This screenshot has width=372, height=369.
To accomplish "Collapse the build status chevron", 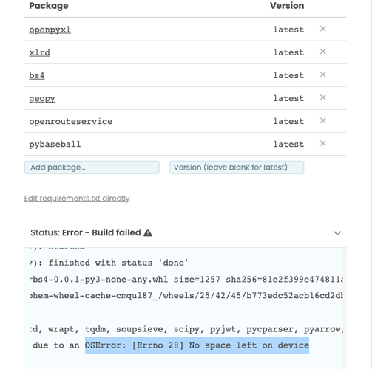I will [x=337, y=233].
